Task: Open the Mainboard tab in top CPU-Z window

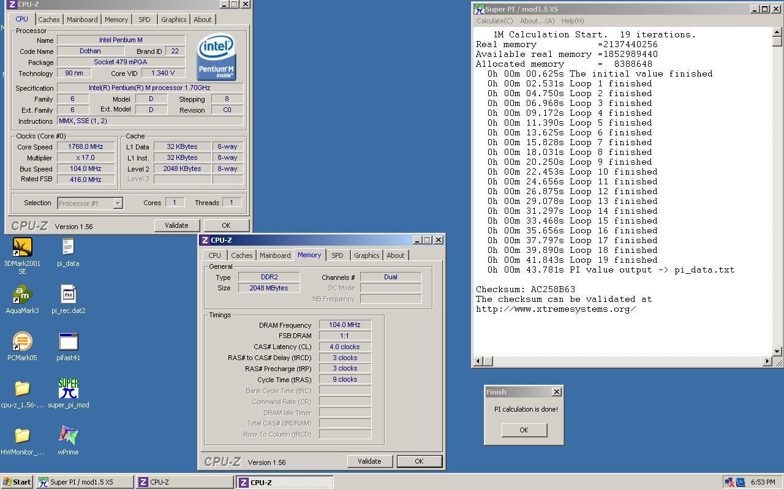Action: tap(82, 20)
